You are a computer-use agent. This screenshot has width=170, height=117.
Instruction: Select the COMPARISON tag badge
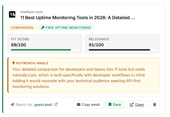pos(22,27)
